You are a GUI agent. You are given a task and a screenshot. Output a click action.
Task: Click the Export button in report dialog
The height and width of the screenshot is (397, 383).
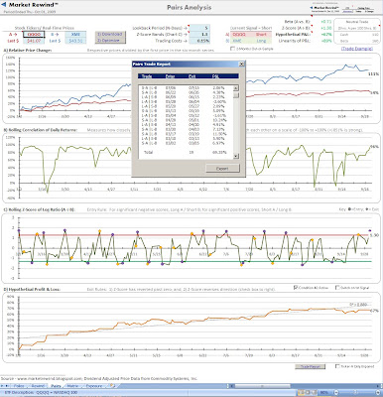tap(222, 169)
